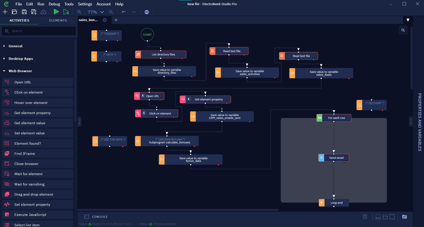Image resolution: width=424 pixels, height=227 pixels.
Task: Save the file using the floppy disk icon
Action: point(24,12)
